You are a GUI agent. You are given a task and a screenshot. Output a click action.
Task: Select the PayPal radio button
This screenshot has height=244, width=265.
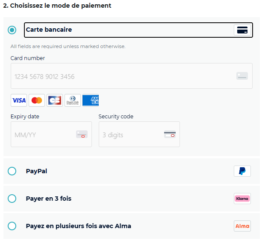point(12,171)
